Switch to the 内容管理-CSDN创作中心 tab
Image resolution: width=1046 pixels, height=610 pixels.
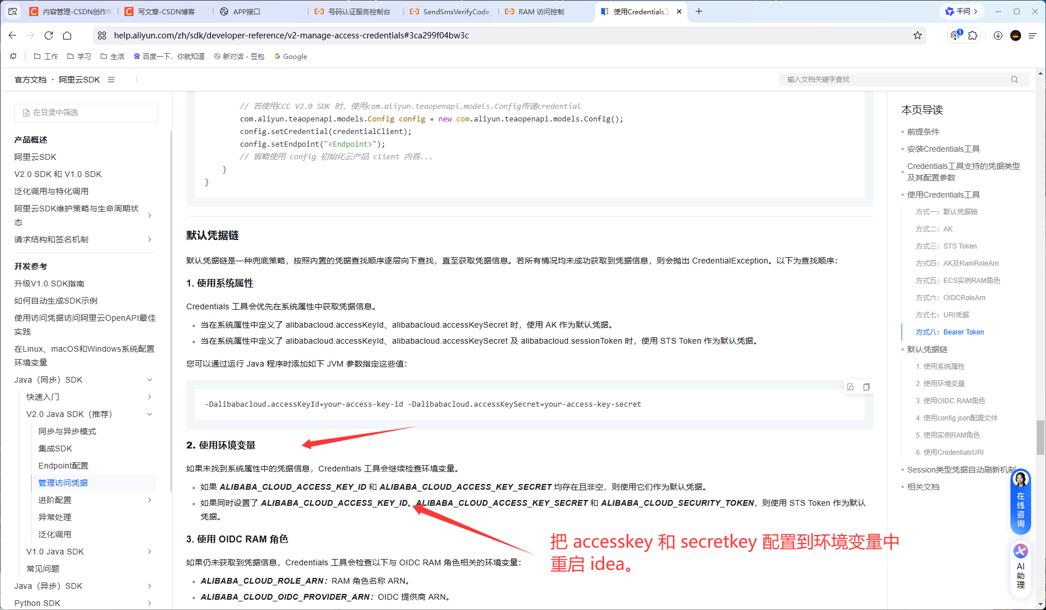[70, 11]
